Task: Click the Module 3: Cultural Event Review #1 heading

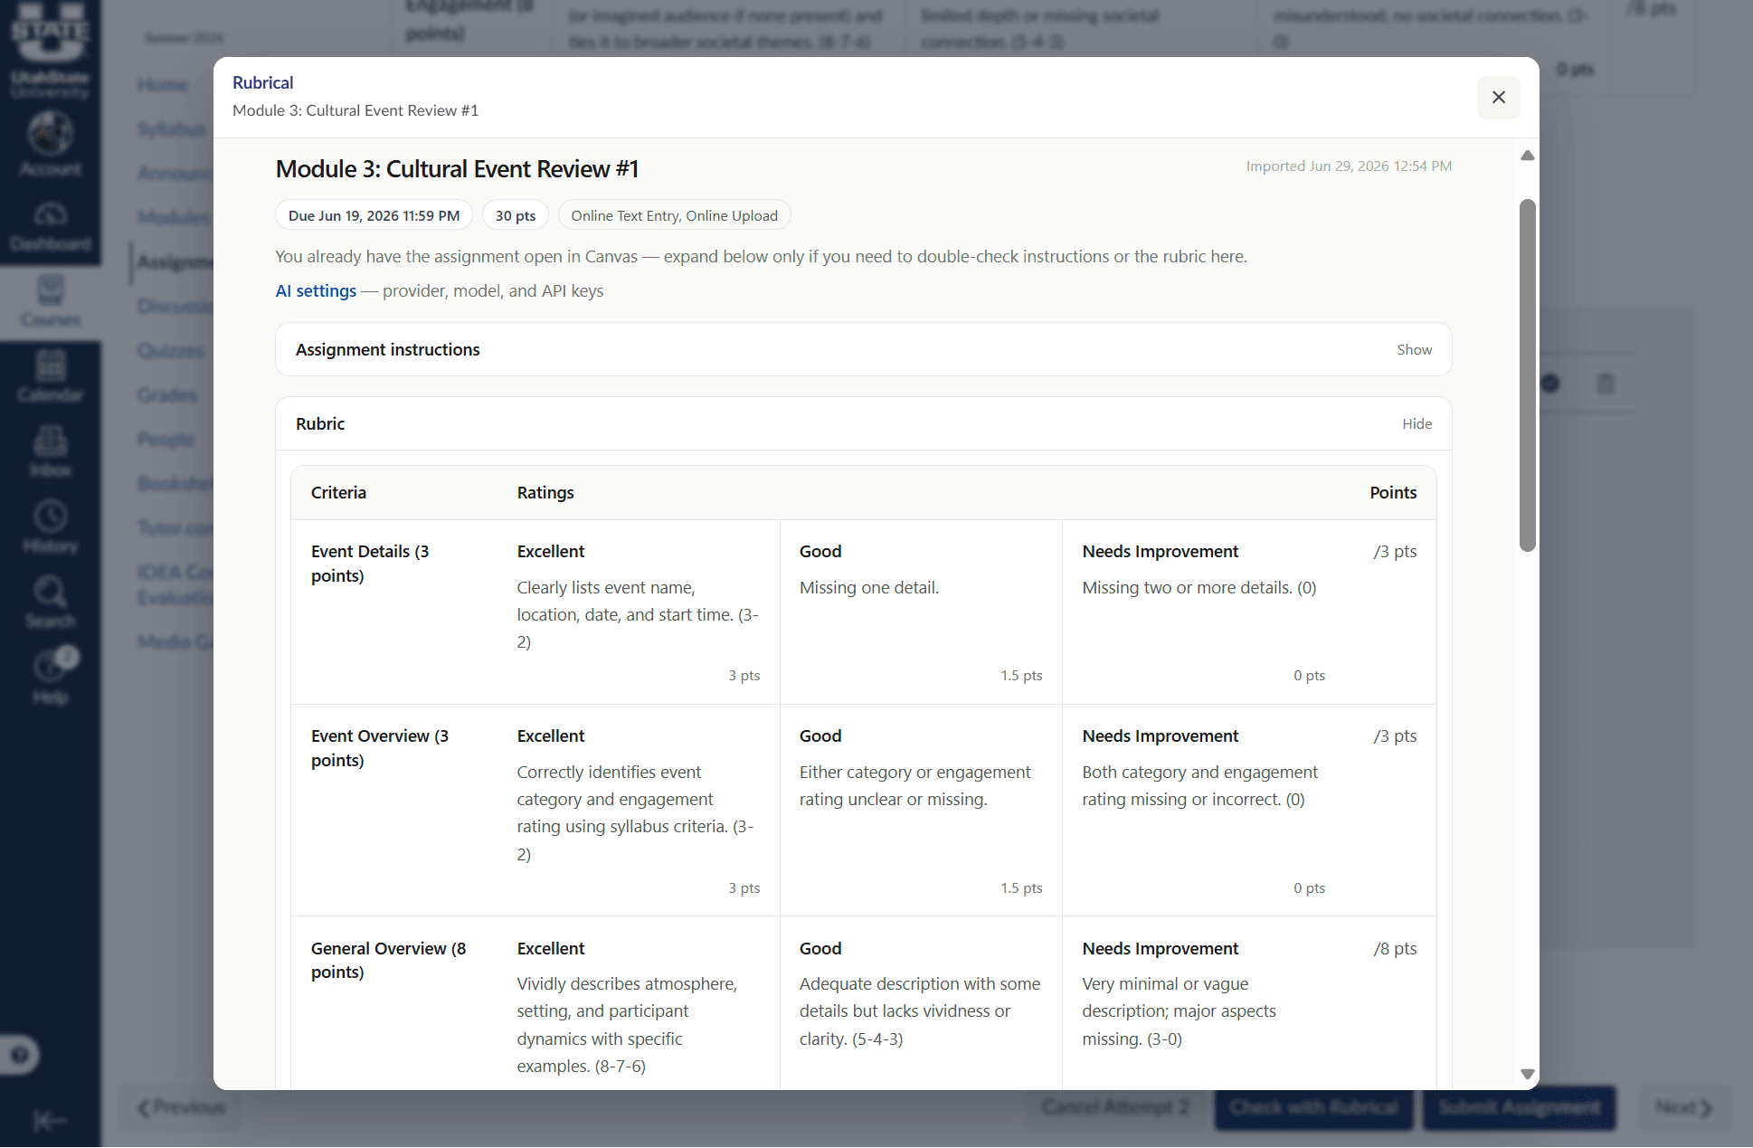Action: (x=457, y=170)
